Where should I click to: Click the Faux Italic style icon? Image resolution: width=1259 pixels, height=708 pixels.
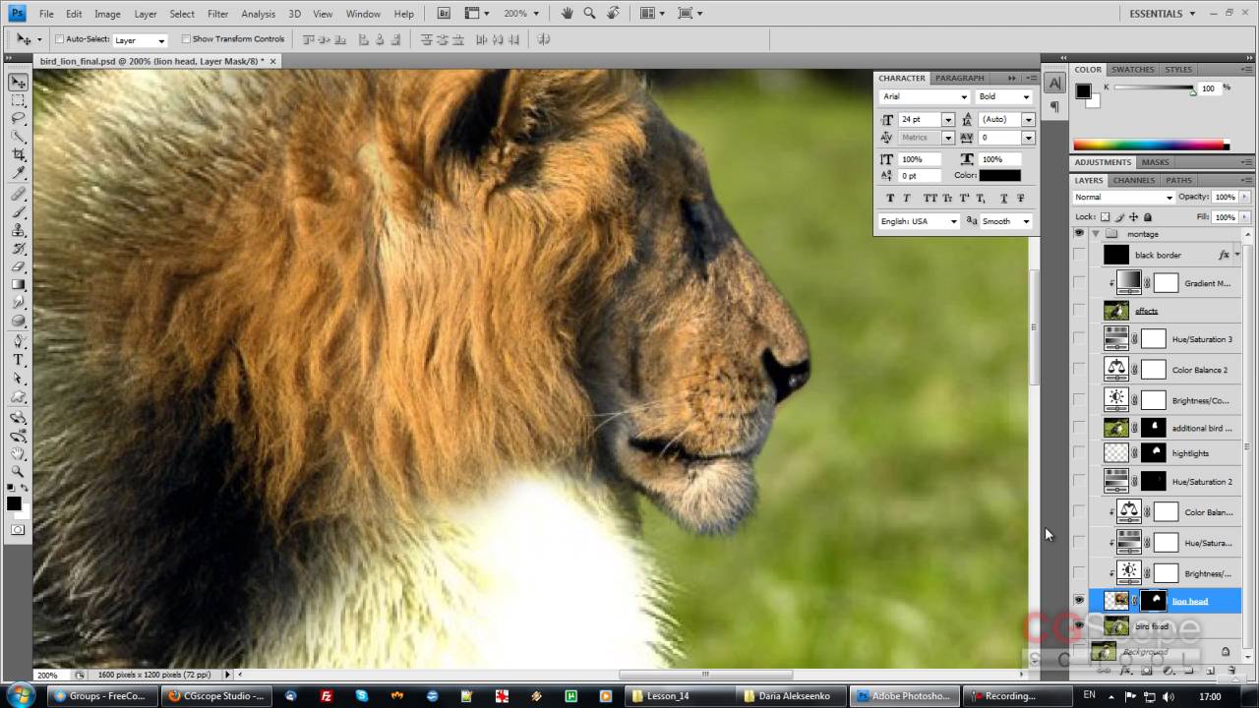pos(907,198)
